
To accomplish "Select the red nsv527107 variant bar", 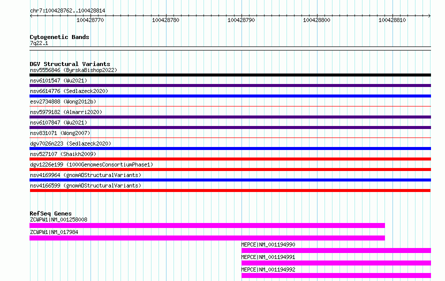I will pos(230,159).
